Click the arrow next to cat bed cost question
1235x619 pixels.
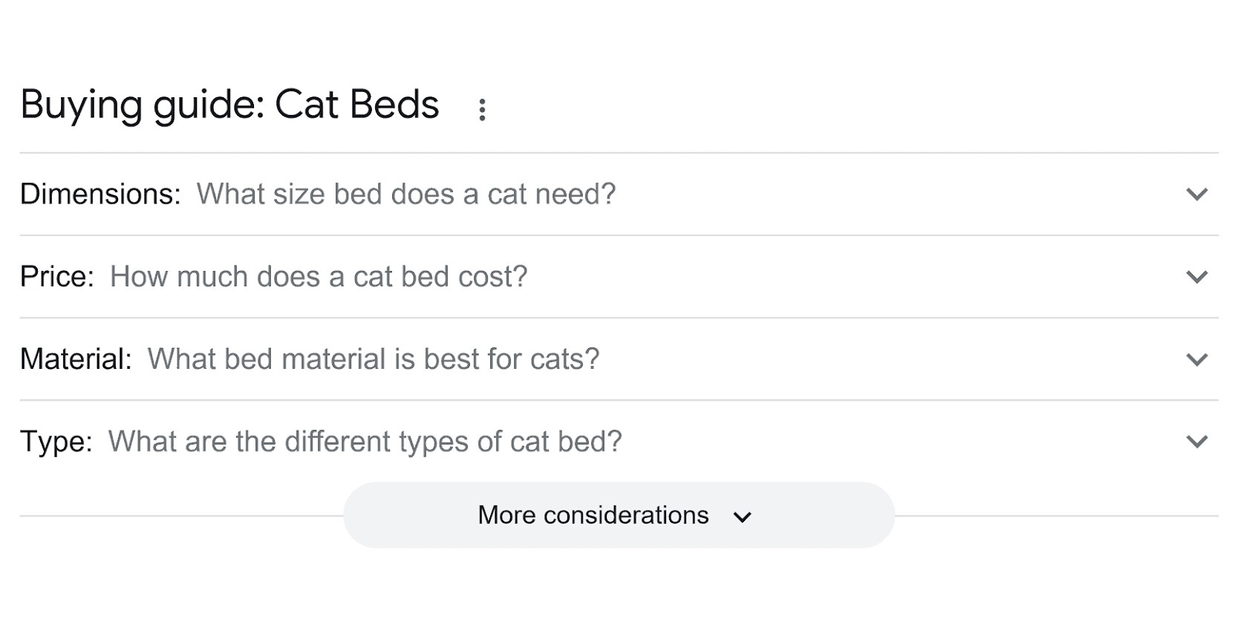pyautogui.click(x=1196, y=277)
